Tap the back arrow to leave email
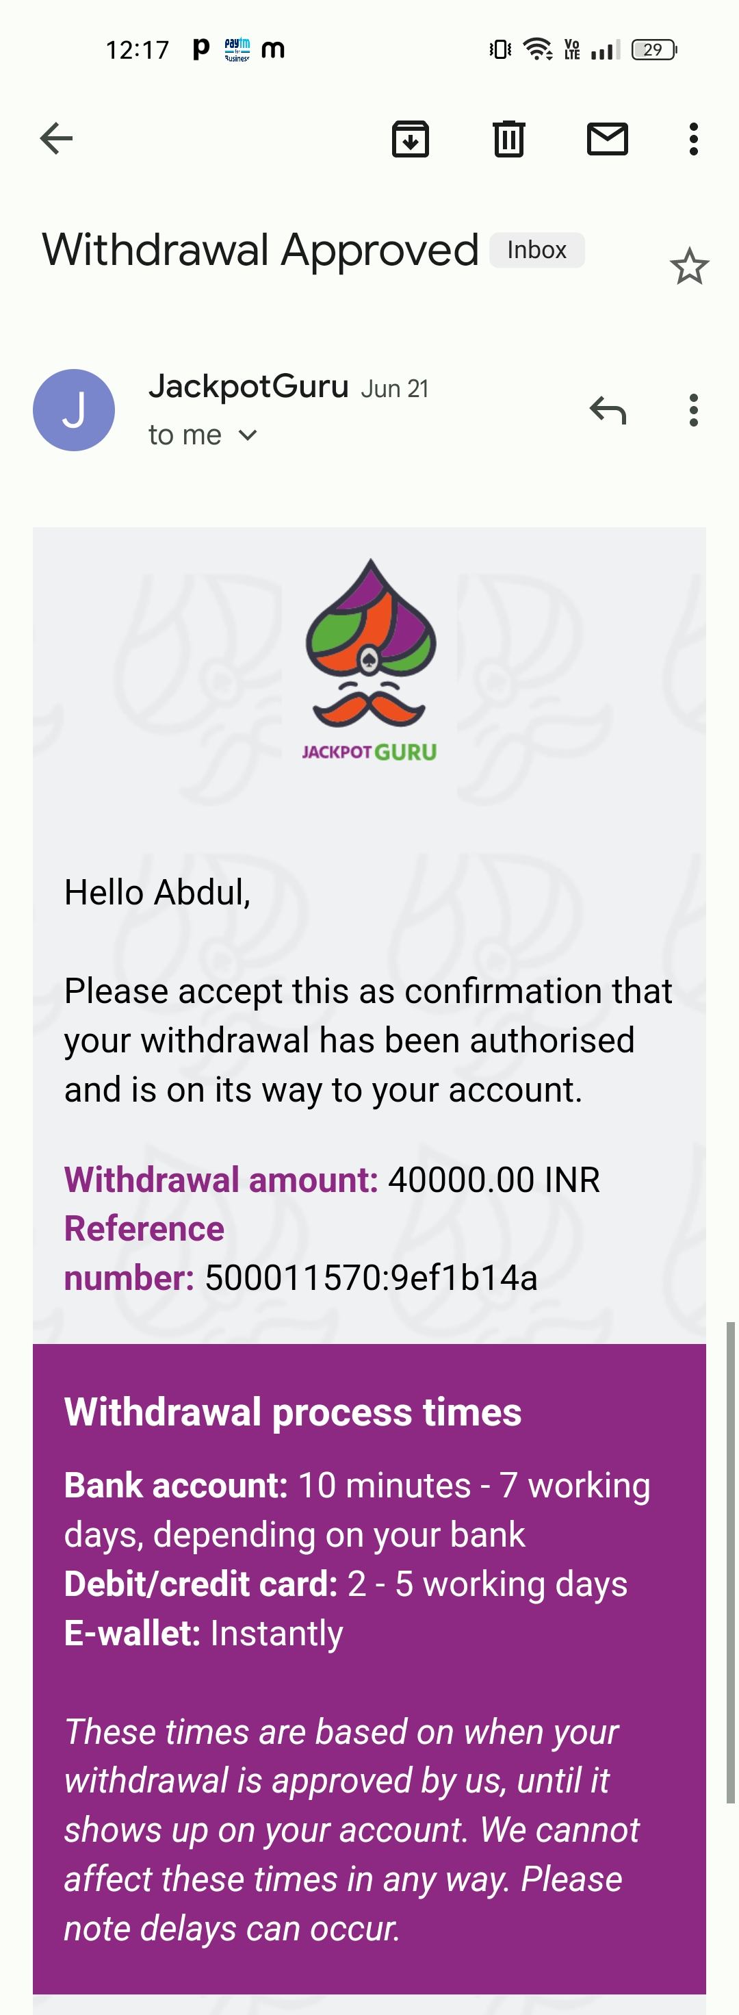Viewport: 739px width, 2015px height. [56, 139]
